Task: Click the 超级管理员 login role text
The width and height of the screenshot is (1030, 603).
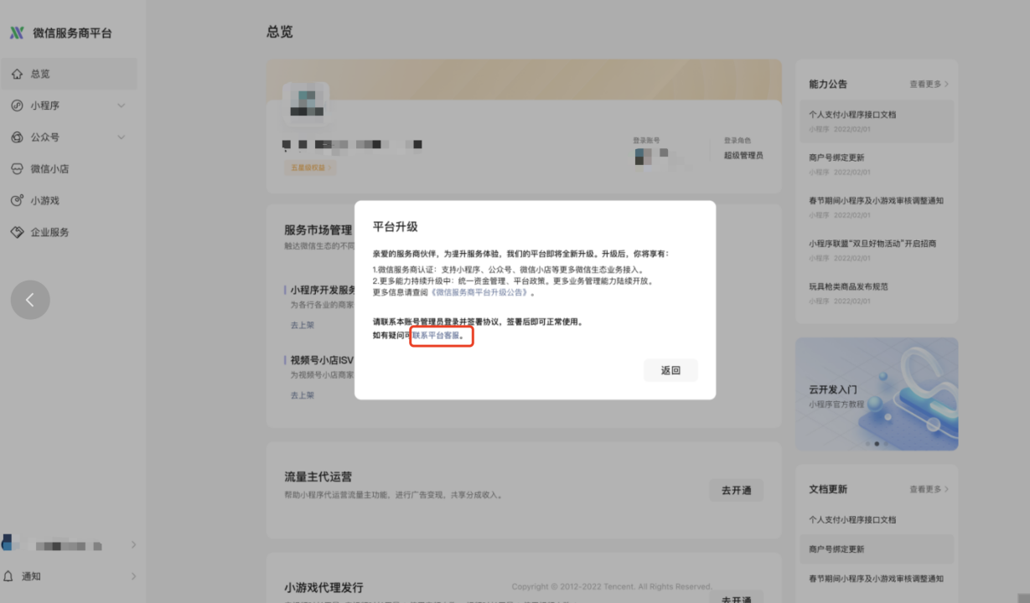Action: pos(743,155)
